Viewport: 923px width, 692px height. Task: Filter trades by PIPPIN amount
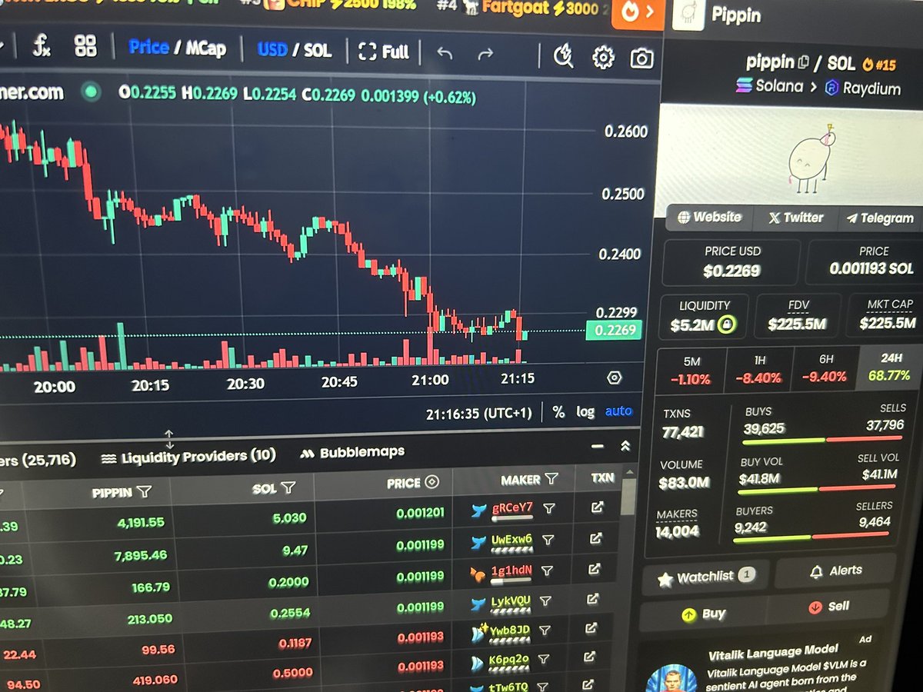[144, 492]
